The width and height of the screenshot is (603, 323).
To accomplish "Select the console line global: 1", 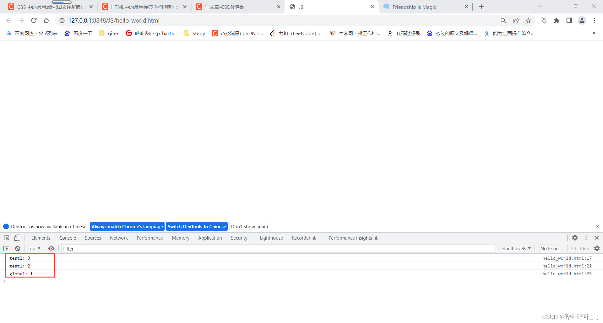I will click(x=21, y=274).
